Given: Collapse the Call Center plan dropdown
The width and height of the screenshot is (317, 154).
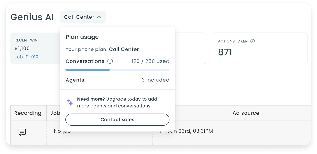Looking at the screenshot, I should click(x=82, y=17).
